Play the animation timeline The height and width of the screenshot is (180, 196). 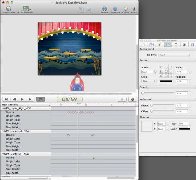click(x=30, y=99)
